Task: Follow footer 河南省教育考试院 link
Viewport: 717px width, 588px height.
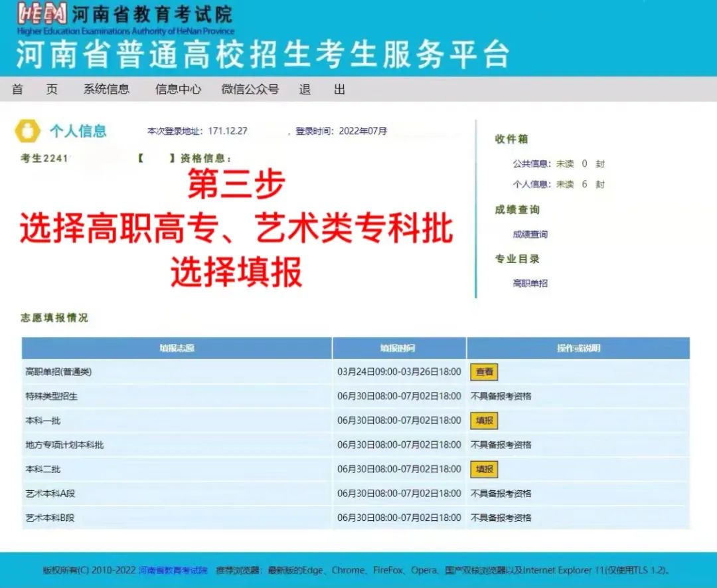Action: coord(173,571)
